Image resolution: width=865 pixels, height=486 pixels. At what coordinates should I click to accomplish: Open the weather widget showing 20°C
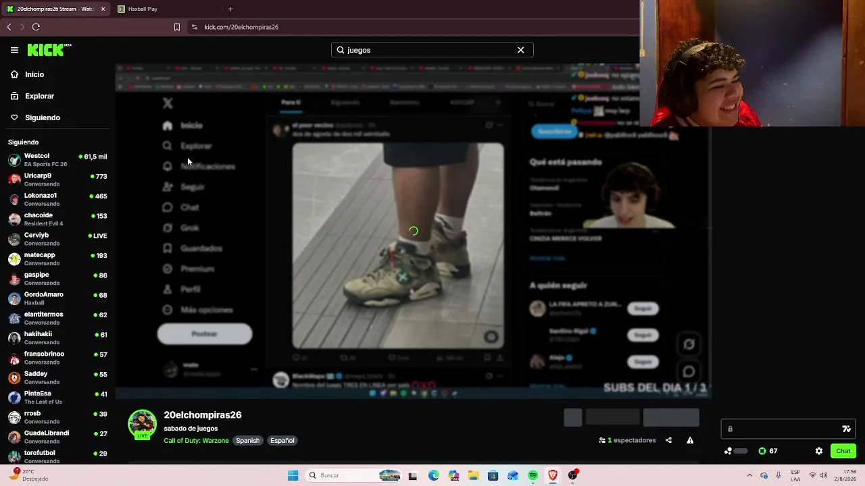pos(30,475)
